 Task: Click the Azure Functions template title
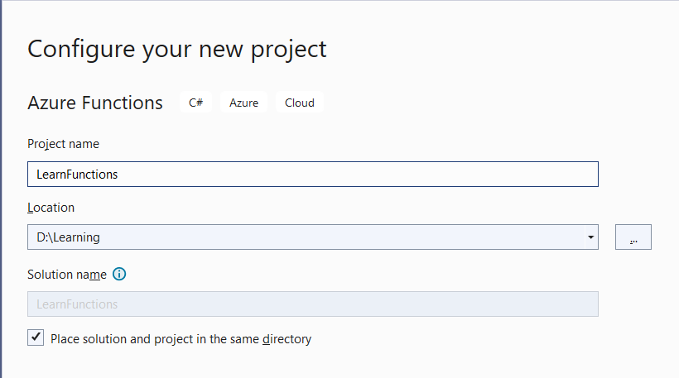tap(95, 103)
